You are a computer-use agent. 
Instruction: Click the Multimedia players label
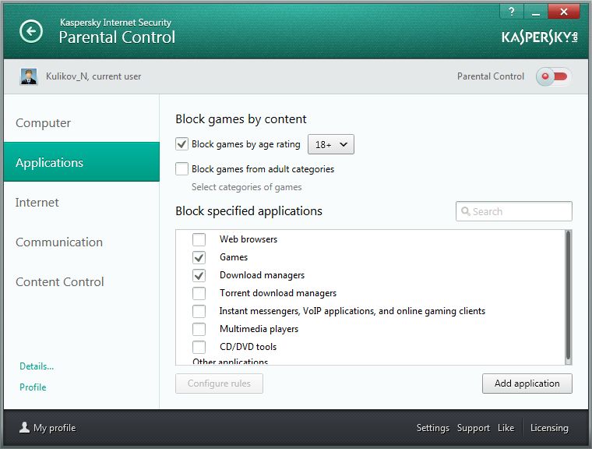(x=259, y=329)
